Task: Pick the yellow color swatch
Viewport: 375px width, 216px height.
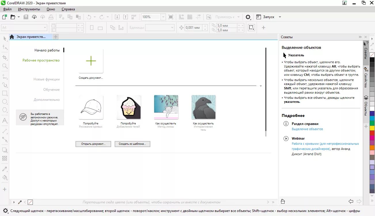Action: coord(372,128)
